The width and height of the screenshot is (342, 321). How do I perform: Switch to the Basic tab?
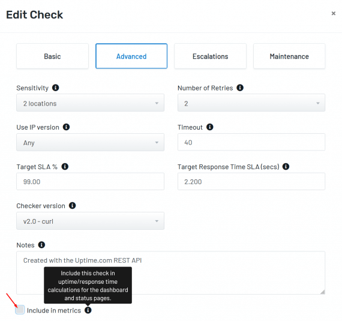click(52, 56)
